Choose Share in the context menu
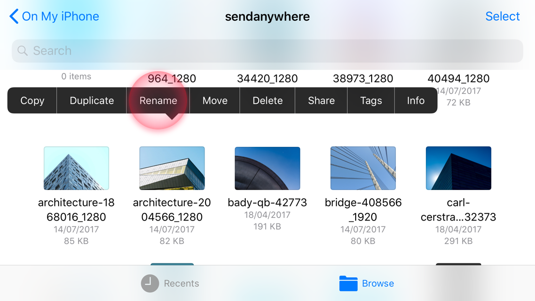The image size is (535, 301). 321,100
